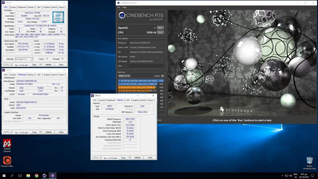Image resolution: width=318 pixels, height=179 pixels.
Task: Open the network tray icon
Action: pyautogui.click(x=286, y=176)
